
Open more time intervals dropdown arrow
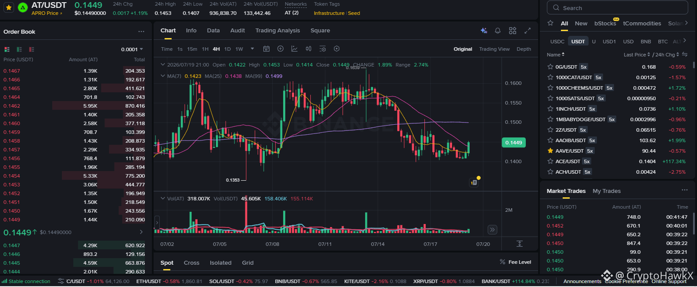(x=252, y=49)
